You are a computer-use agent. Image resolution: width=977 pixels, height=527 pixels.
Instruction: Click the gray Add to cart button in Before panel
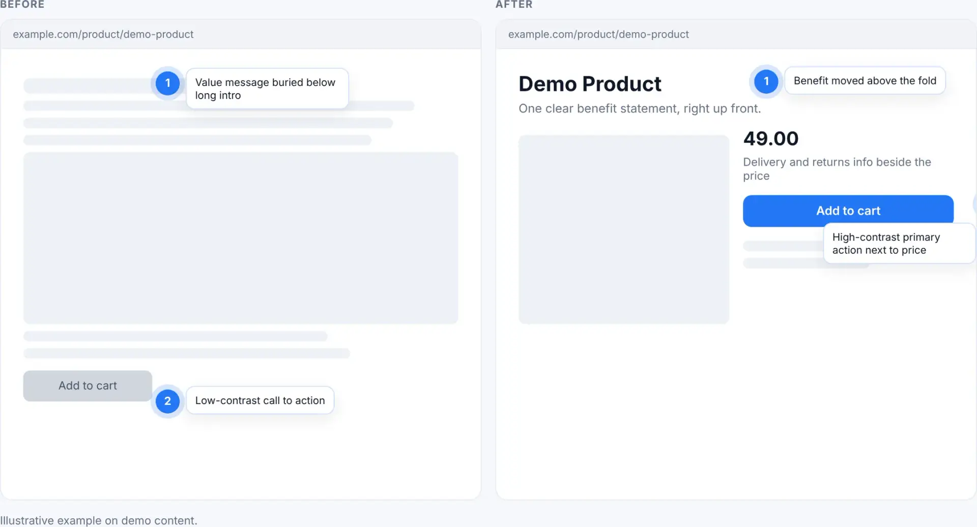(x=88, y=386)
